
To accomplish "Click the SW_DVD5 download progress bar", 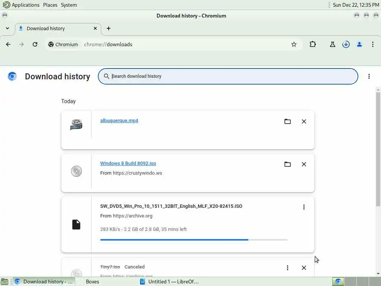I will tap(193, 240).
